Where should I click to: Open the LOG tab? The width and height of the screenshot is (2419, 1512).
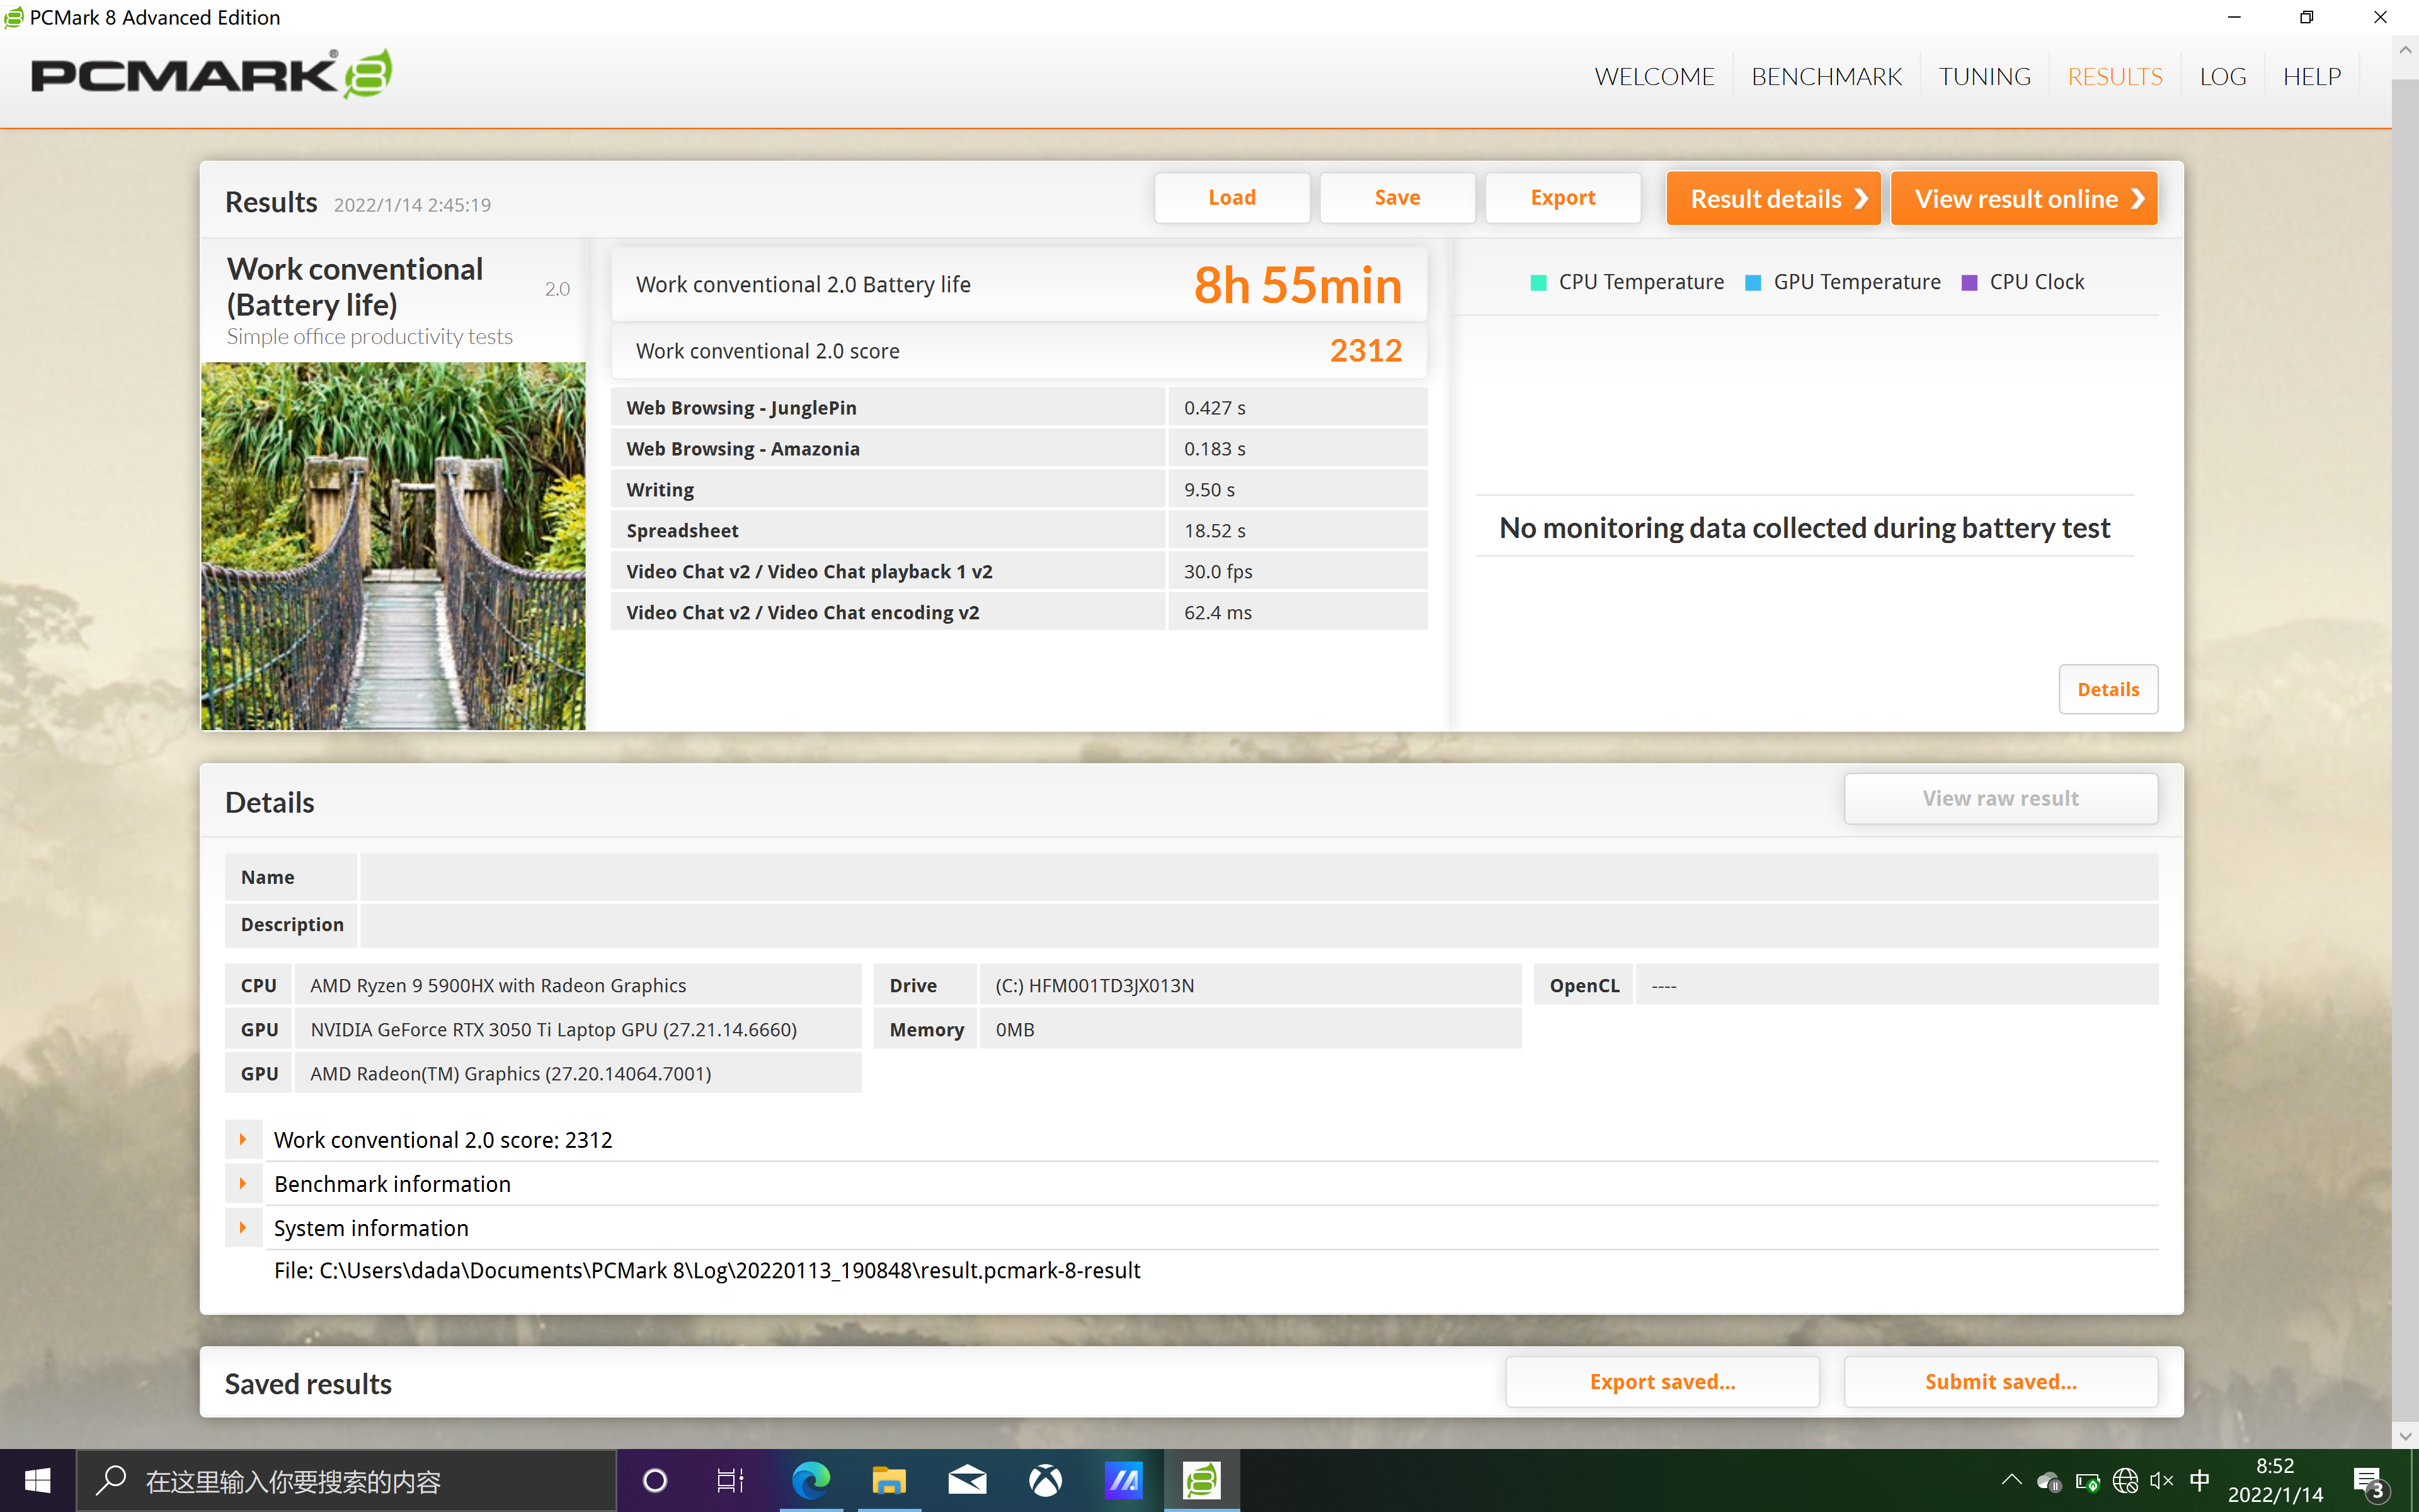[2222, 77]
